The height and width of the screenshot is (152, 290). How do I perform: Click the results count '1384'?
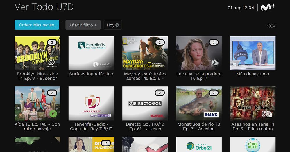[x=271, y=26]
